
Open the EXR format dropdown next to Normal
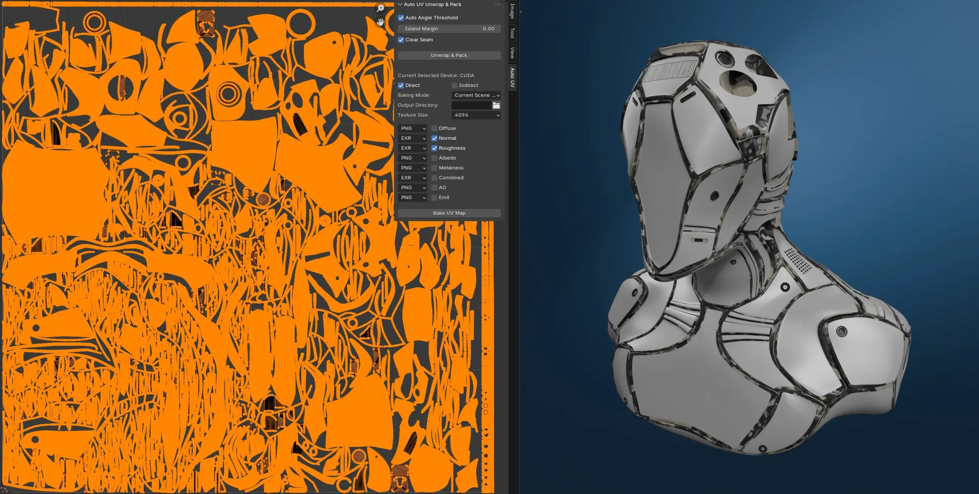point(412,138)
